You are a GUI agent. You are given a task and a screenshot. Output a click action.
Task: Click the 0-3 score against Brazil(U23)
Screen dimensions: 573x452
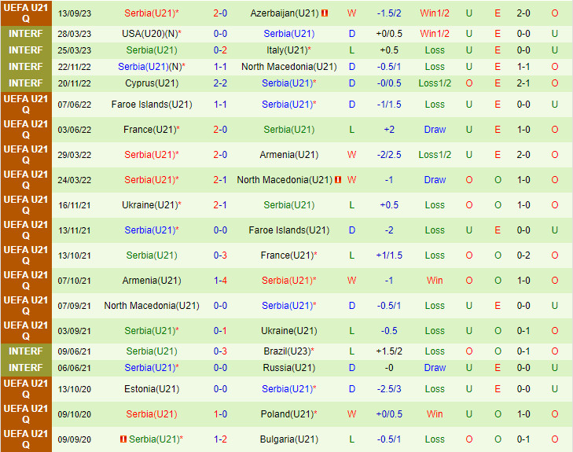220,351
